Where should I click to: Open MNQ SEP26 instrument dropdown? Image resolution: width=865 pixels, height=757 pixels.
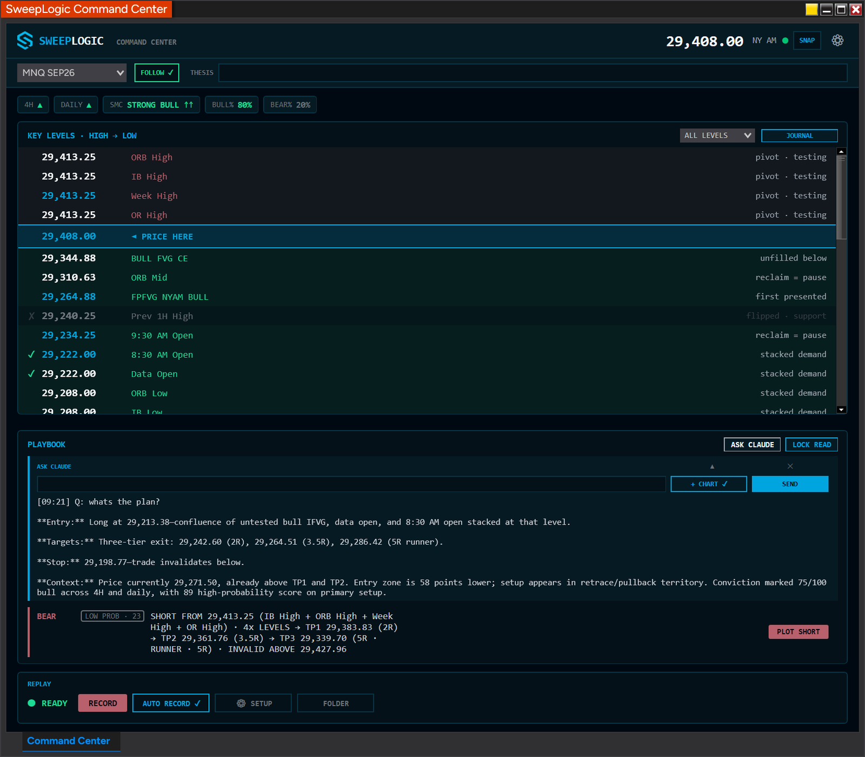coord(72,72)
